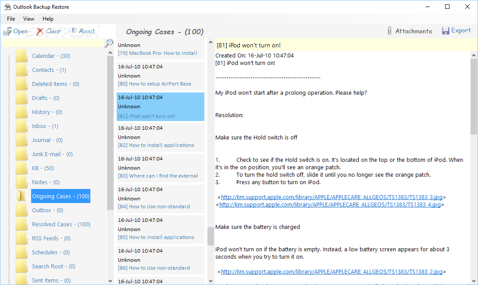Click folder tree scroll down arrow
The height and width of the screenshot is (285, 478).
[x=111, y=281]
